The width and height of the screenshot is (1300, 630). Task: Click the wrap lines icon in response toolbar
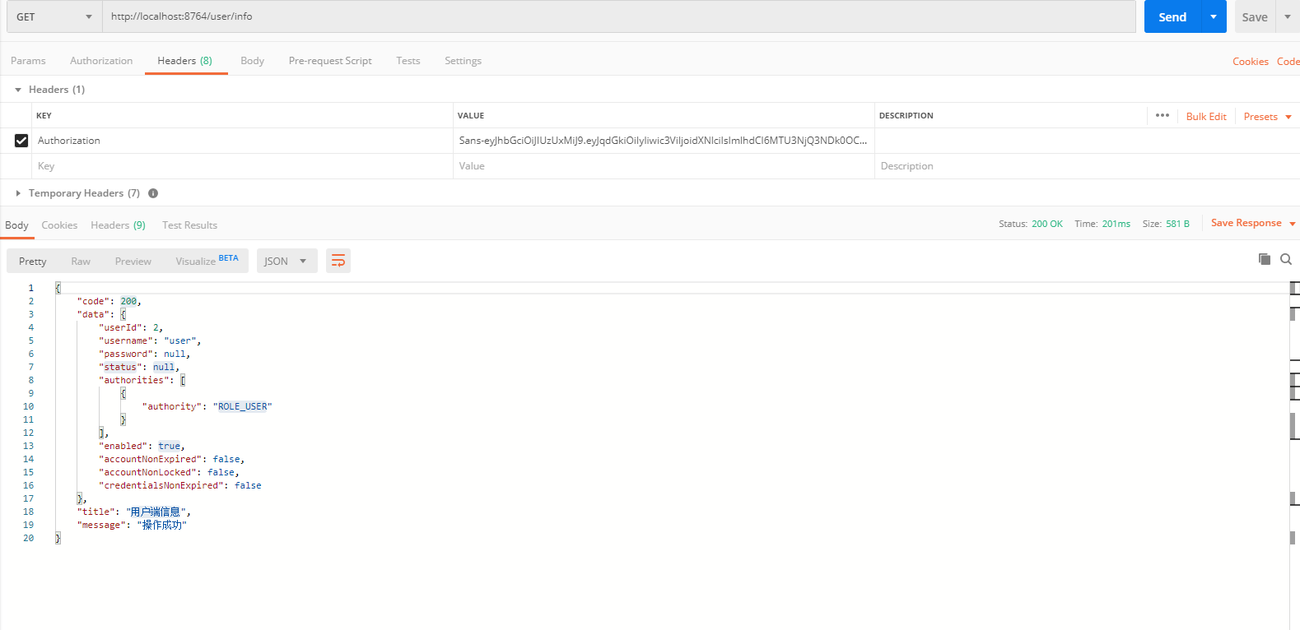[x=338, y=261]
